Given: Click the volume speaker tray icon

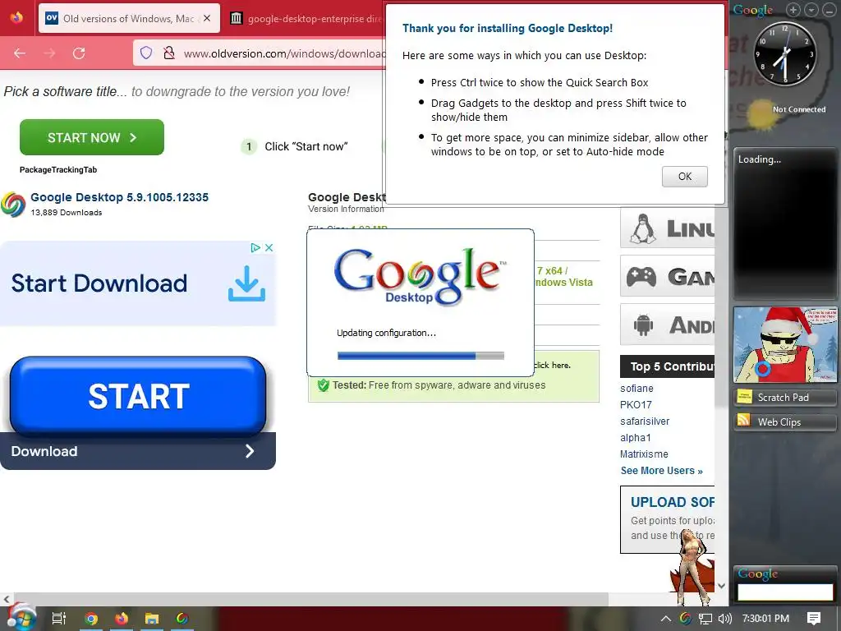Looking at the screenshot, I should tap(724, 619).
